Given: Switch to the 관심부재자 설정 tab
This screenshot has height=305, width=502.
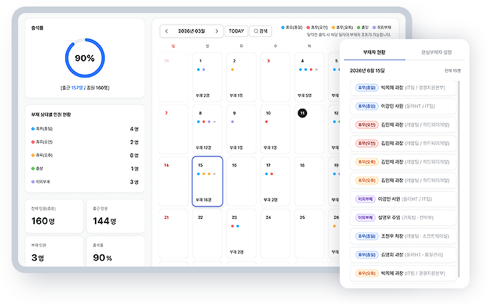Looking at the screenshot, I should coord(436,52).
